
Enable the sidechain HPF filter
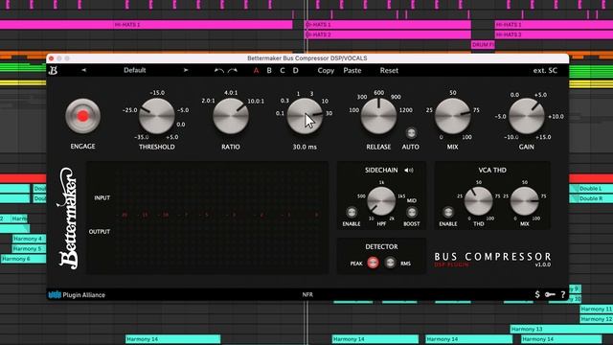(x=352, y=212)
